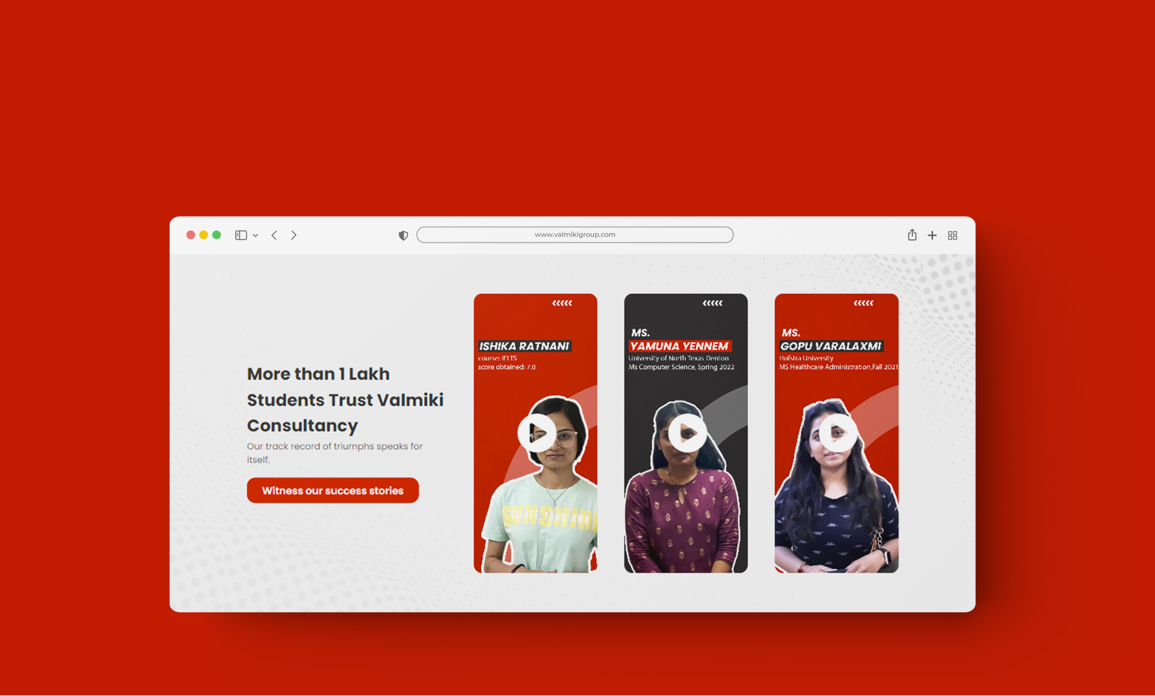
Task: Click the Witness our success stories button
Action: [333, 490]
